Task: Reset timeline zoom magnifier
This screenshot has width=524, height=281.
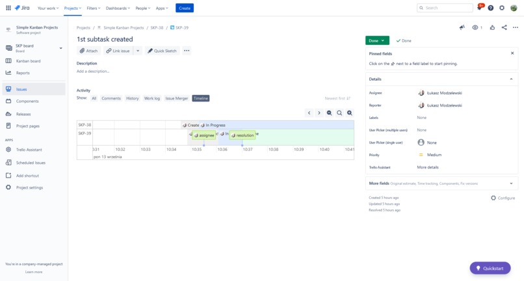Action: (339, 113)
